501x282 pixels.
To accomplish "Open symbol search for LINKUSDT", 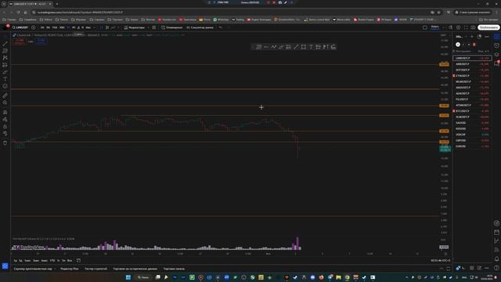I will [x=20, y=27].
